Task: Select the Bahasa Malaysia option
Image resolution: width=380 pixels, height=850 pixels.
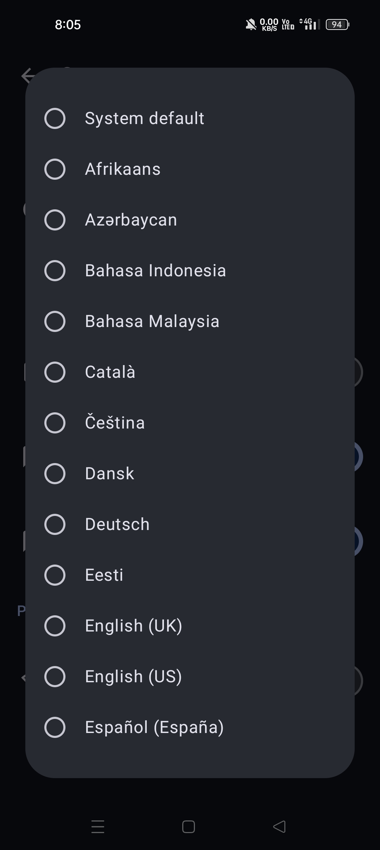Action: 55,321
